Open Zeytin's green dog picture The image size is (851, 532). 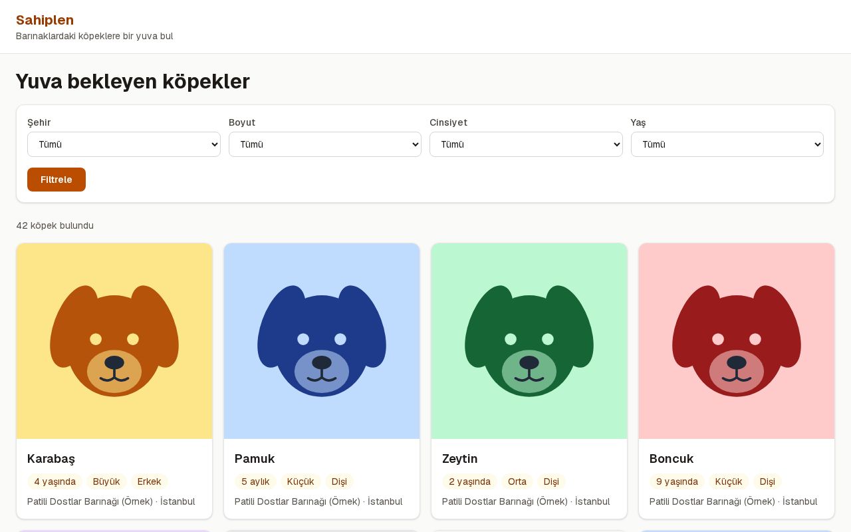click(529, 341)
